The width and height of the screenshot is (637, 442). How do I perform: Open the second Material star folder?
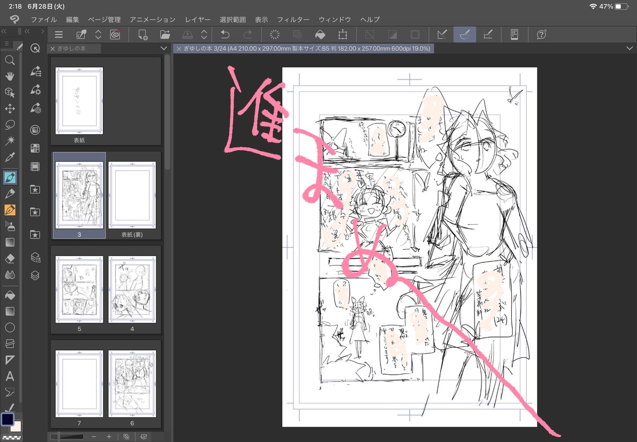[x=35, y=211]
